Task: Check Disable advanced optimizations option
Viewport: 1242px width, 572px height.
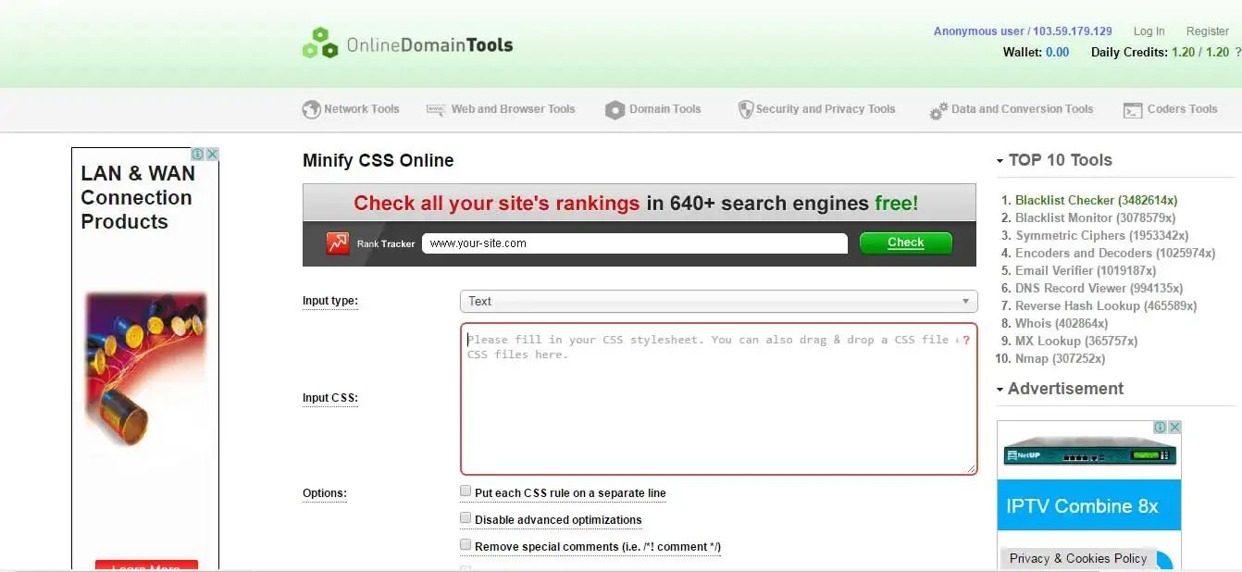Action: click(466, 518)
